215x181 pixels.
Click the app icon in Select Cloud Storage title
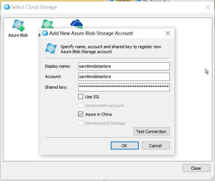pyautogui.click(x=7, y=7)
